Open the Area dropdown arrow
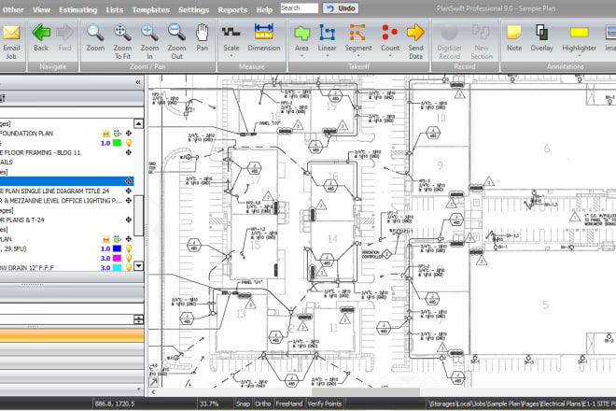The height and width of the screenshot is (411, 616). [301, 56]
